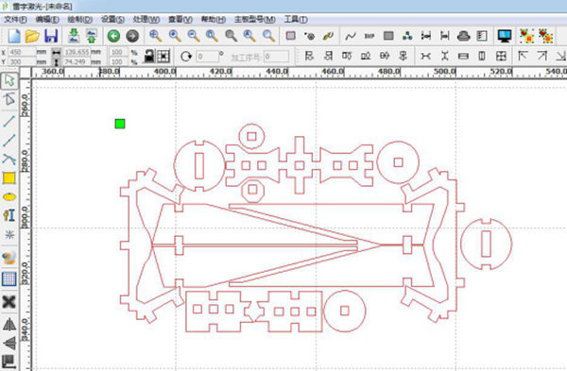Toggle the padlock aspect ratio lock
567x371 pixels.
(148, 56)
